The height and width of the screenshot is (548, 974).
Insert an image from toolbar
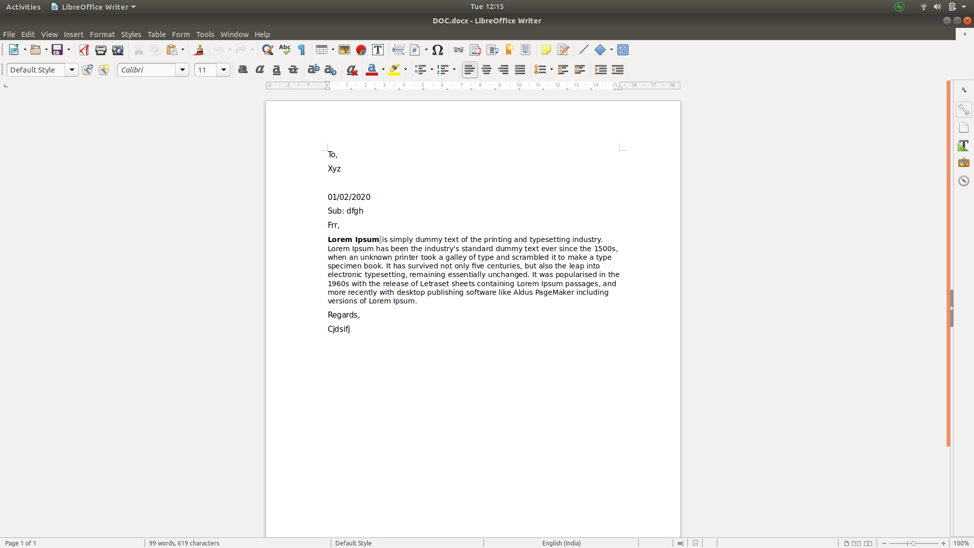344,50
